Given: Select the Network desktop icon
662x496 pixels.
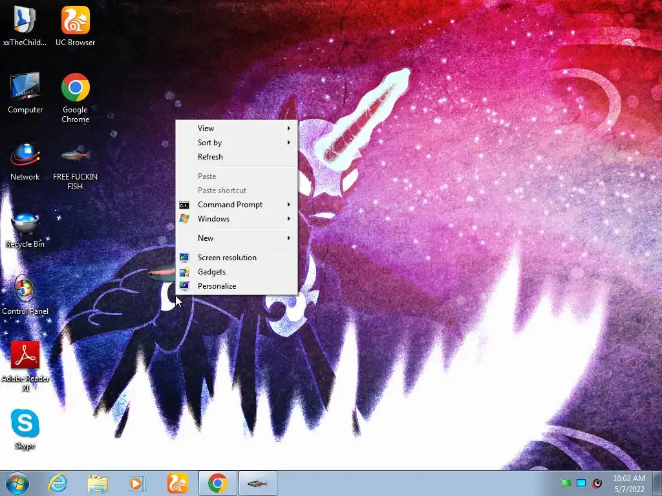Looking at the screenshot, I should click(x=25, y=162).
